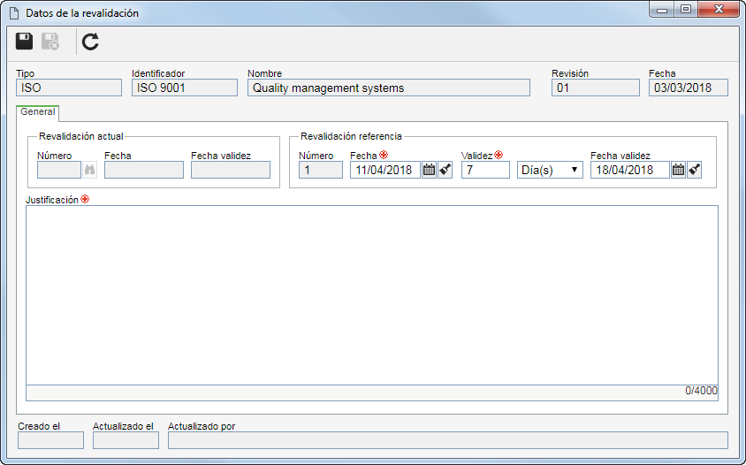This screenshot has height=465, width=746.
Task: Click document icon in title bar
Action: coord(14,13)
